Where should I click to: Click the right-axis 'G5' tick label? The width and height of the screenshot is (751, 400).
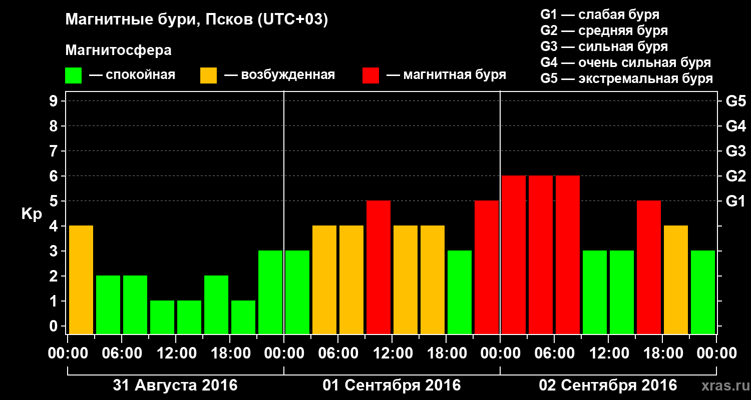735,101
